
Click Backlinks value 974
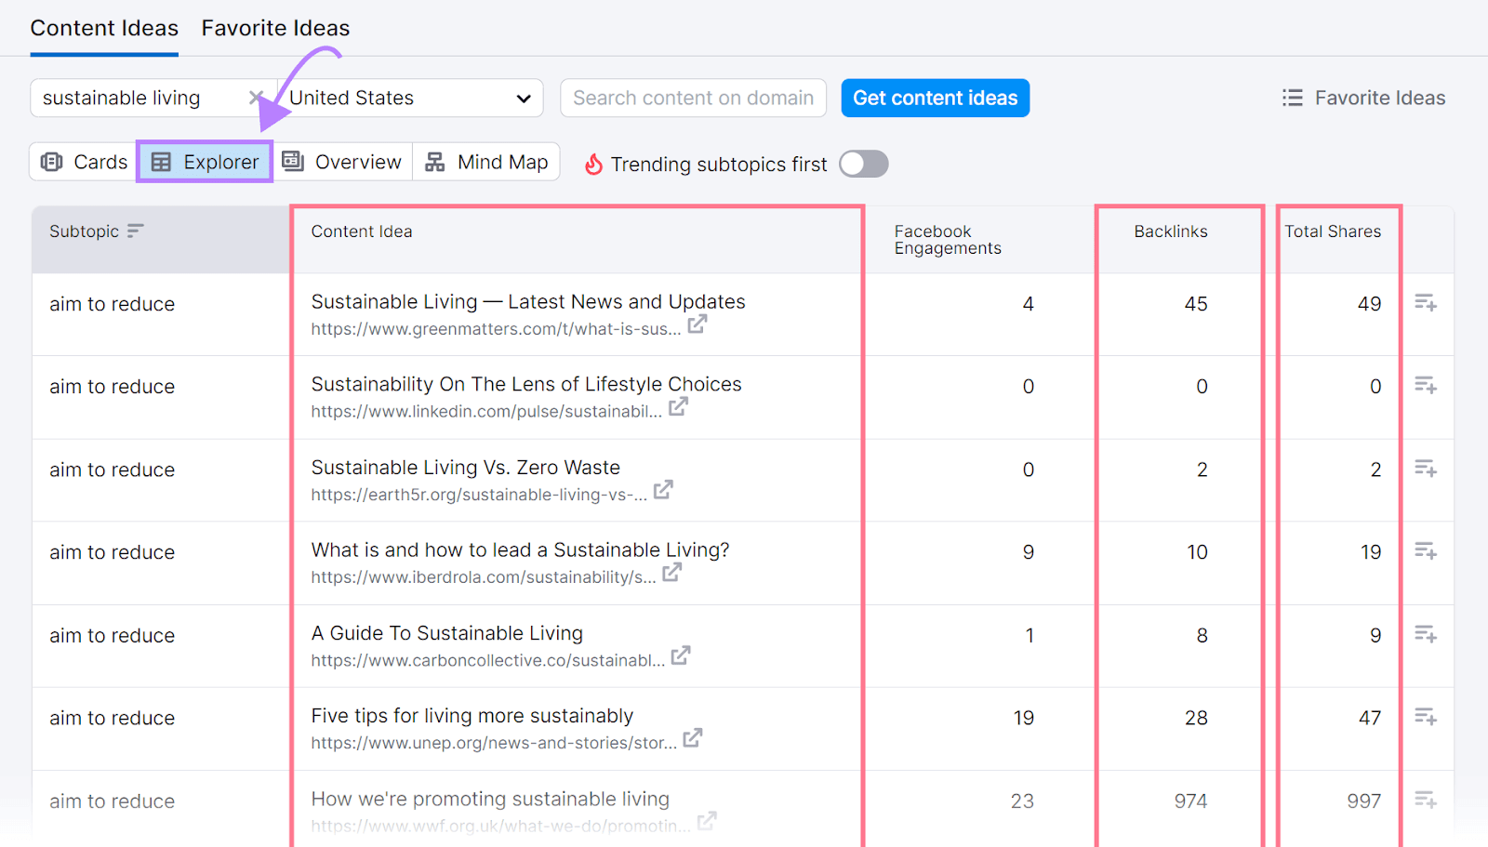coord(1190,801)
